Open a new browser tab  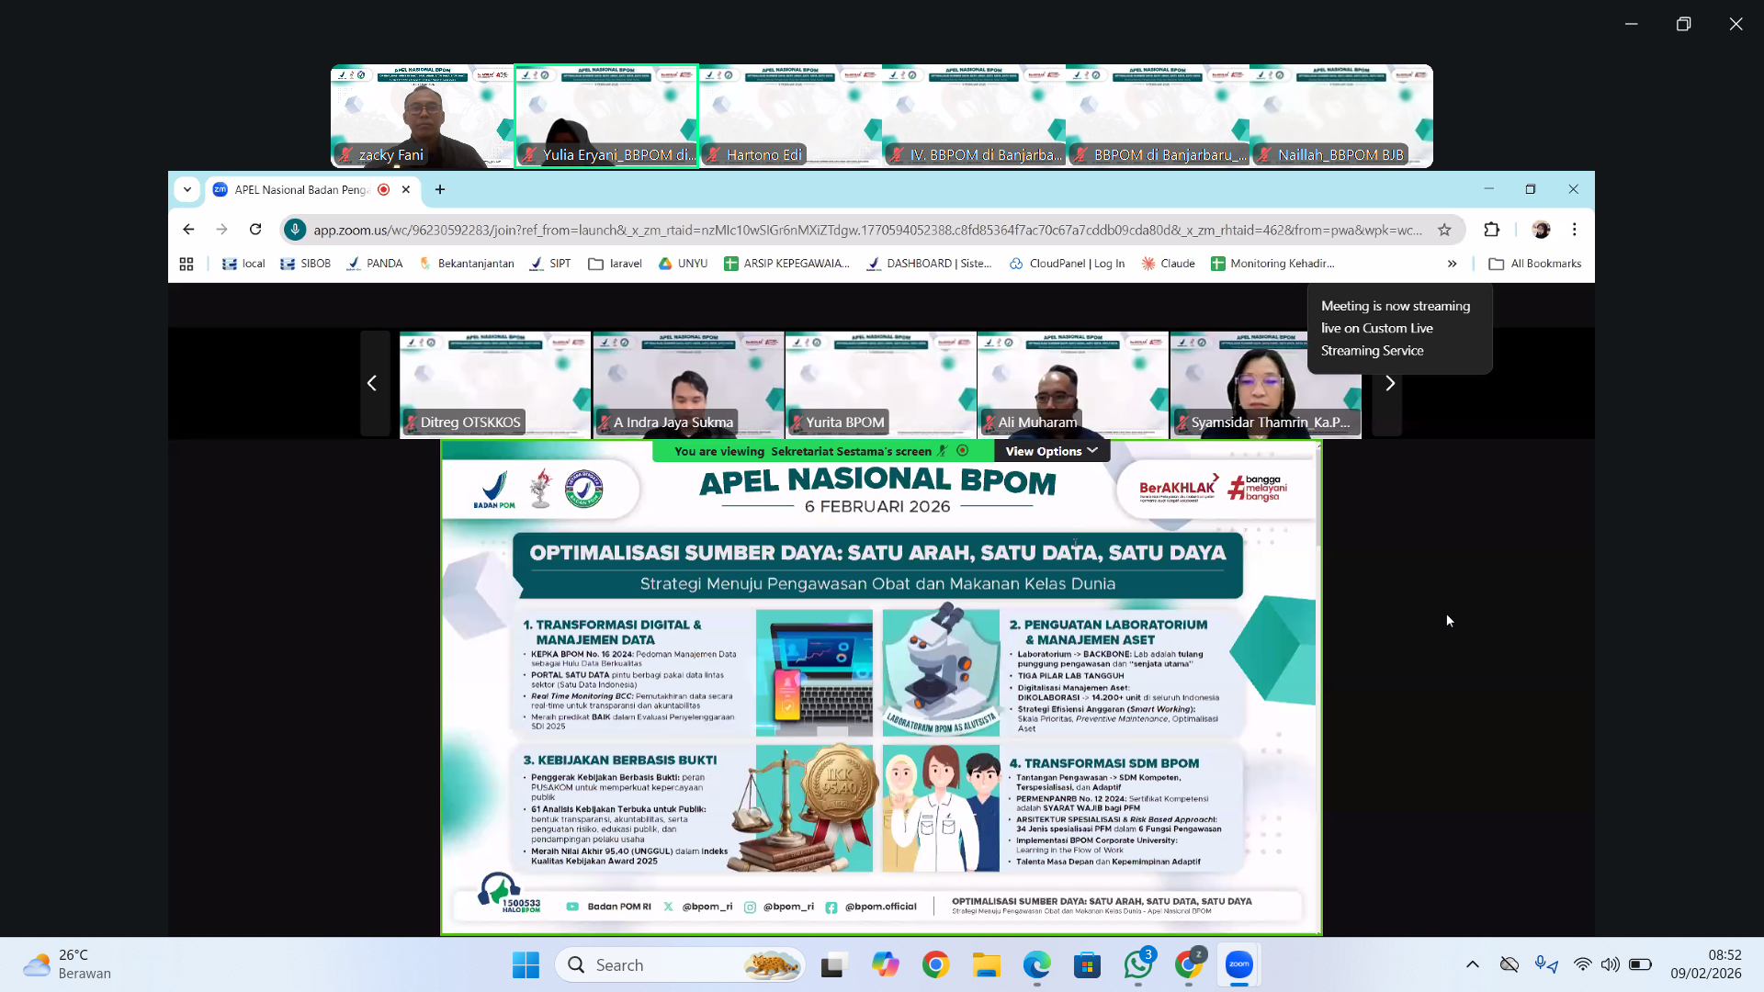pos(440,189)
